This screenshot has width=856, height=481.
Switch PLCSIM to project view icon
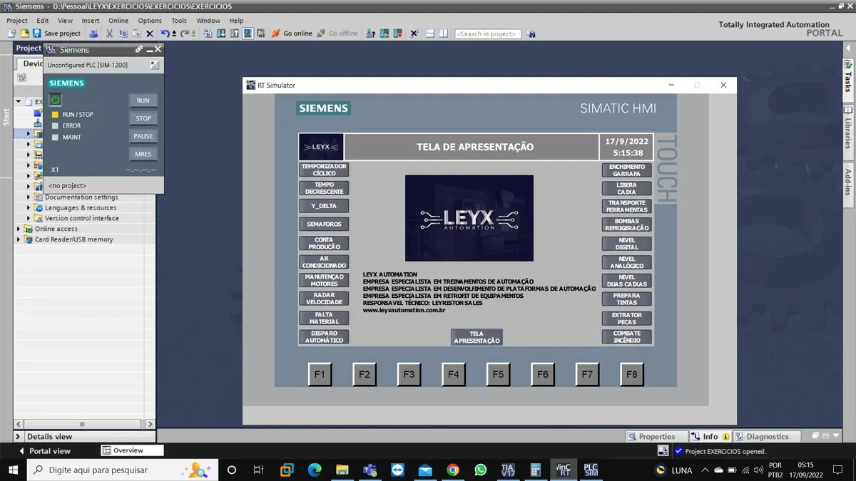(x=154, y=65)
